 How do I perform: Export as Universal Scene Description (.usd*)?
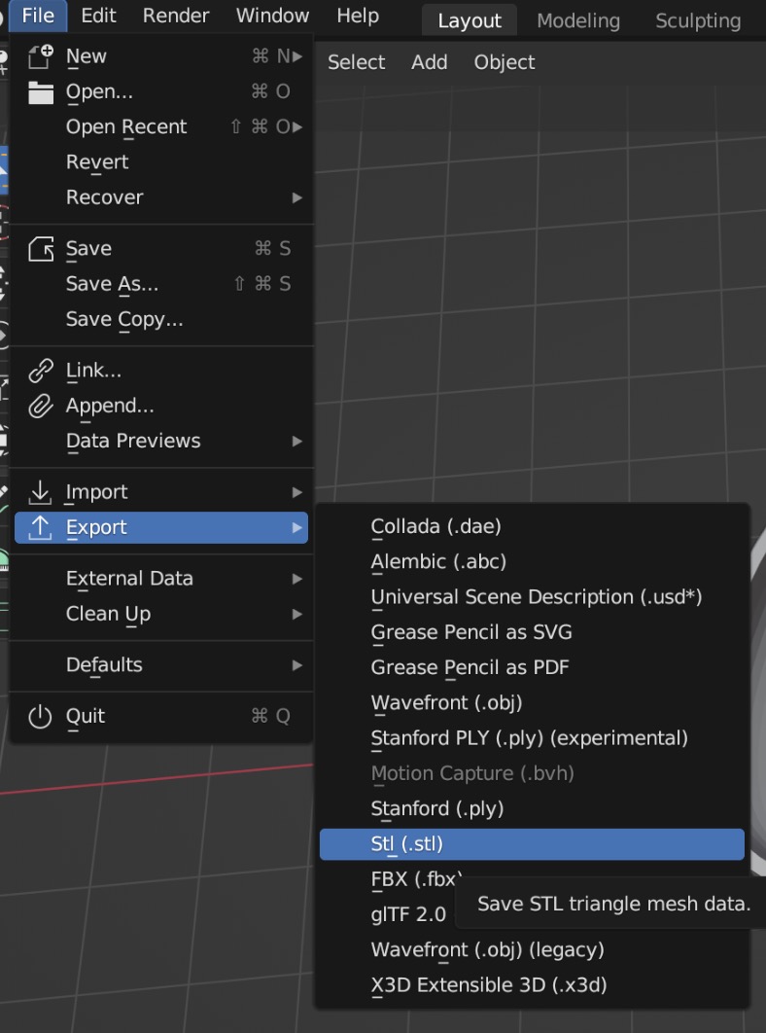click(532, 597)
